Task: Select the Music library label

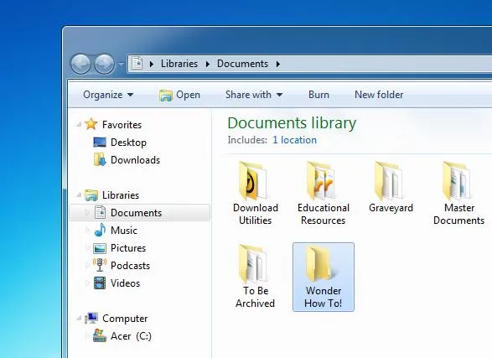Action: pos(124,231)
